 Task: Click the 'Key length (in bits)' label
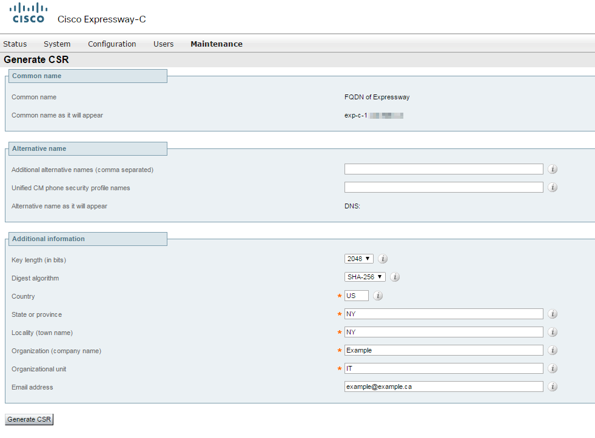[x=39, y=260]
